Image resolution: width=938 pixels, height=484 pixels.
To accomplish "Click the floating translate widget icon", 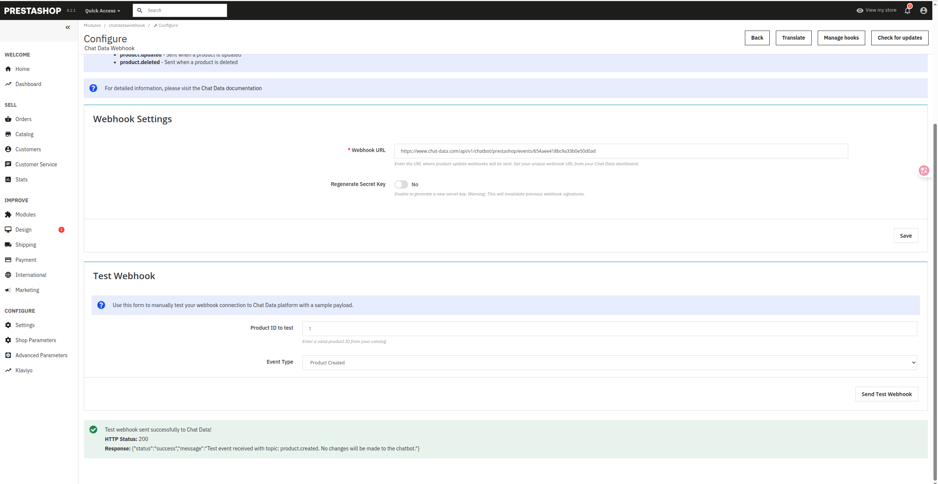I will tap(924, 171).
